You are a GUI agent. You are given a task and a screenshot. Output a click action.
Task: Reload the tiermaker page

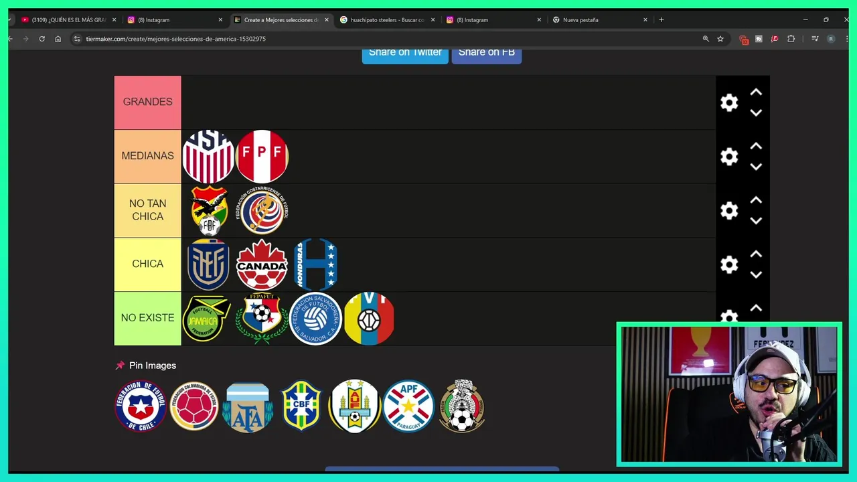[42, 39]
